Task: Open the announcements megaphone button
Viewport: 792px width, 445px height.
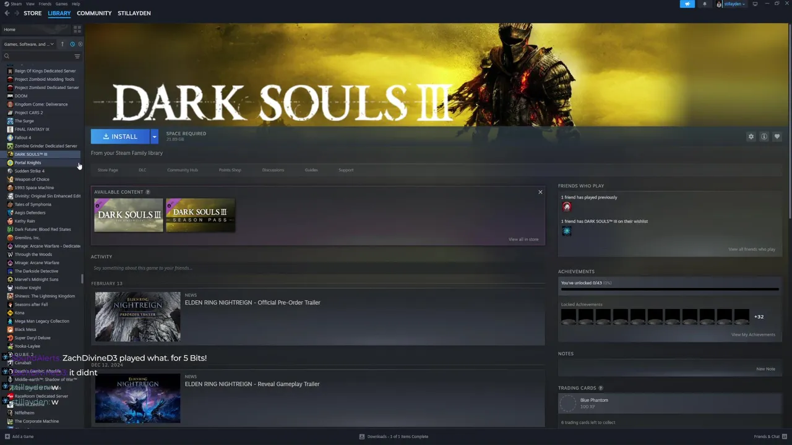Action: (687, 4)
